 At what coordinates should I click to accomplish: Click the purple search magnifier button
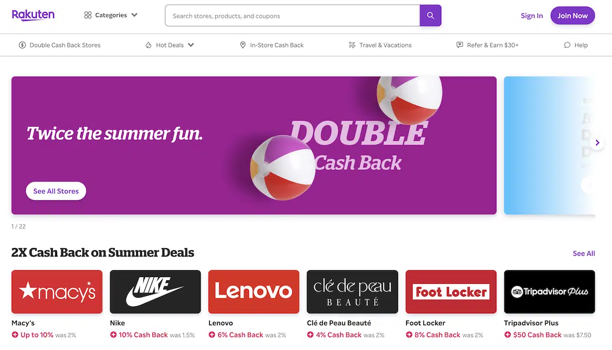click(430, 16)
